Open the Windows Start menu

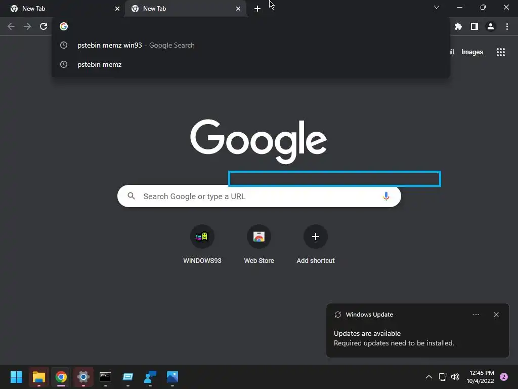tap(16, 377)
